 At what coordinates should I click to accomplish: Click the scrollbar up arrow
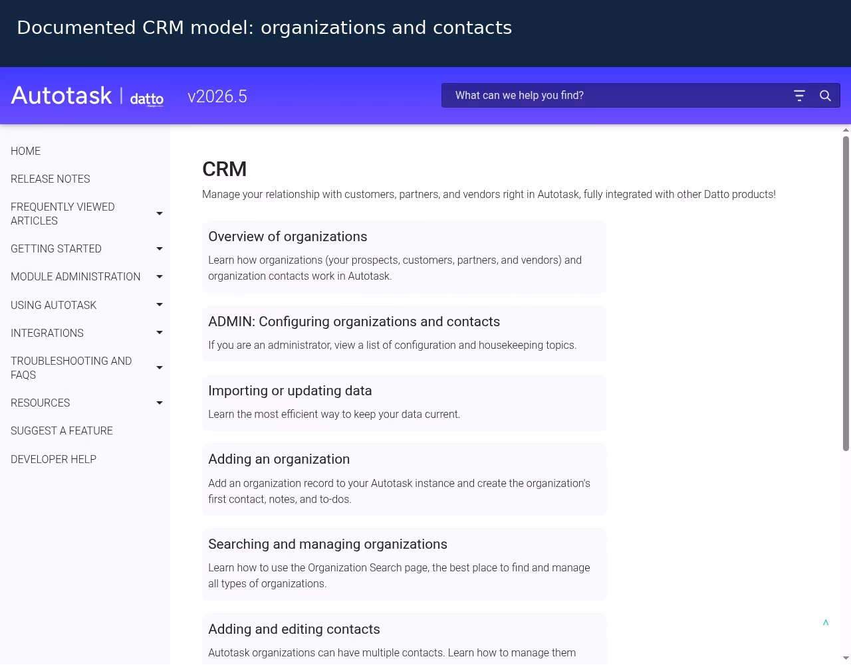(846, 130)
